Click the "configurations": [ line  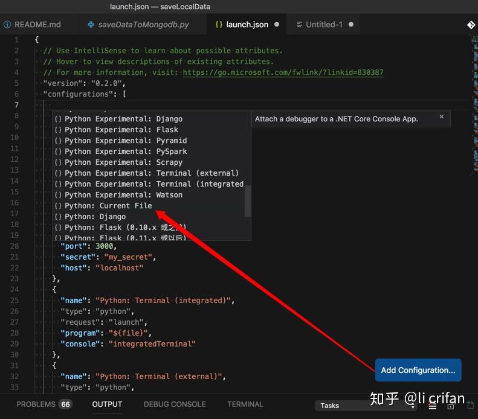85,94
